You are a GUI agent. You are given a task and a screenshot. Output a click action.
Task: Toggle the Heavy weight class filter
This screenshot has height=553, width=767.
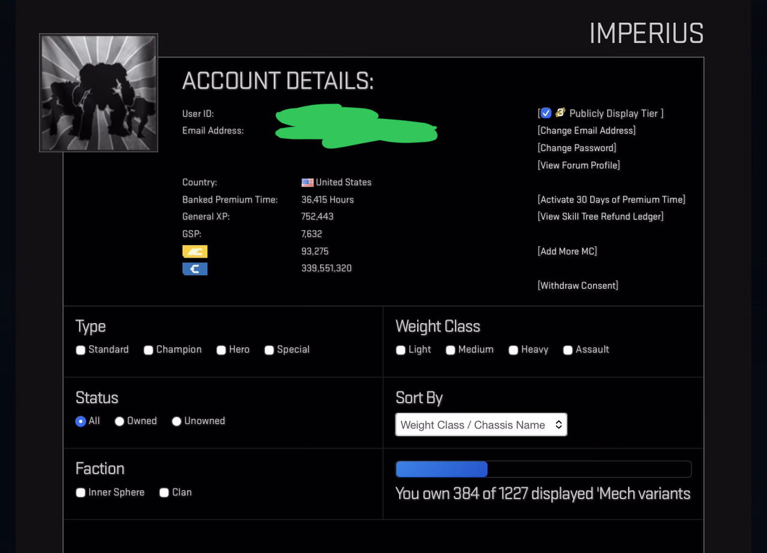pos(514,350)
